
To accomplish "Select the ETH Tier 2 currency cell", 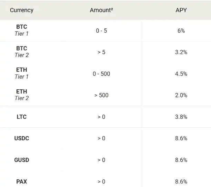I will click(x=22, y=95).
